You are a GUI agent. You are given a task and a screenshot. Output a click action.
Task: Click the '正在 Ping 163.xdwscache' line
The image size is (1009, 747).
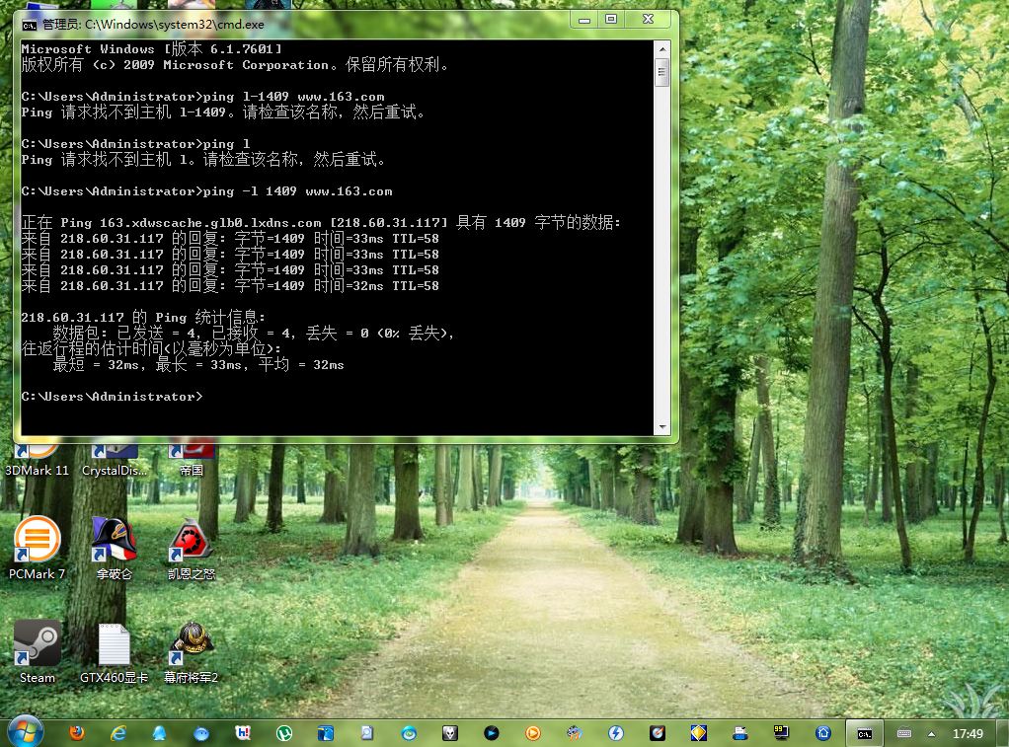(321, 223)
